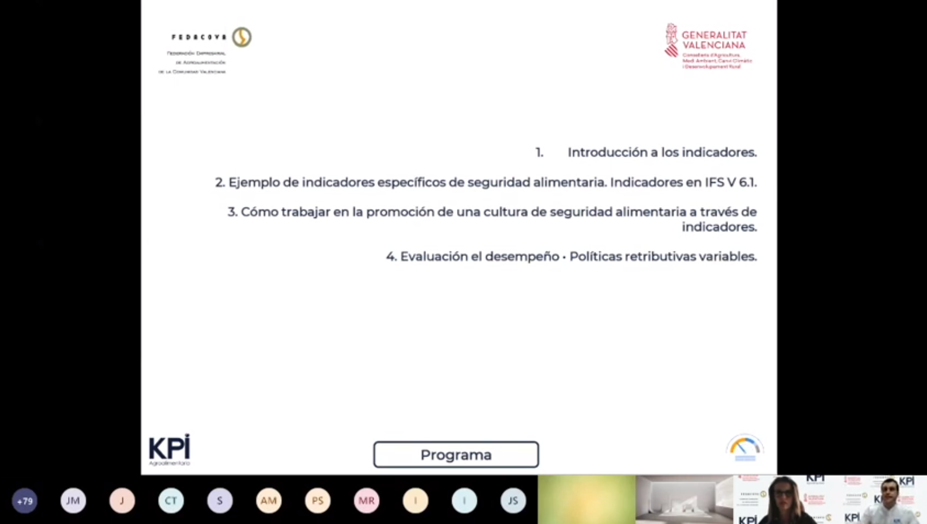Click the 'Ejemplo de indicadores específicos' line
927x524 pixels.
(x=486, y=182)
